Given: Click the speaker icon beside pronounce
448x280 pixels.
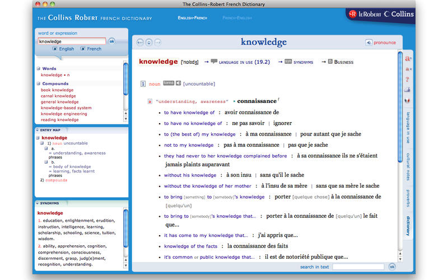Looking at the screenshot, I should point(369,43).
